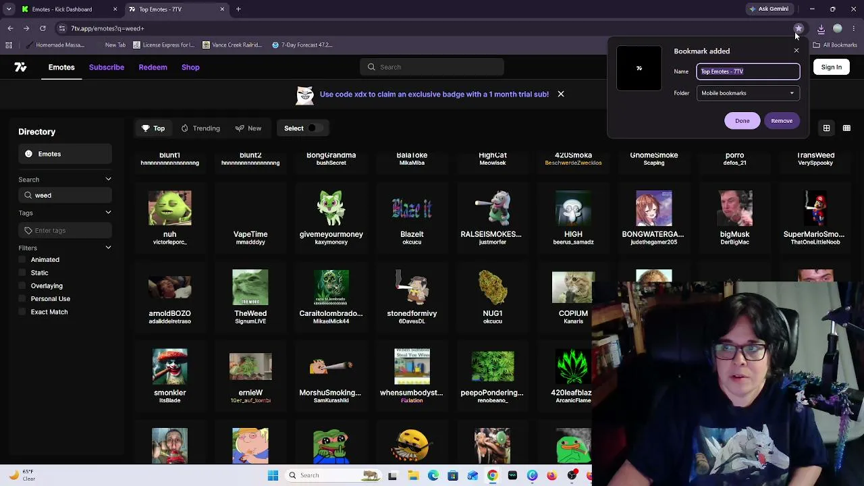Click the Sign In button
Viewport: 864px width, 486px height.
832,67
